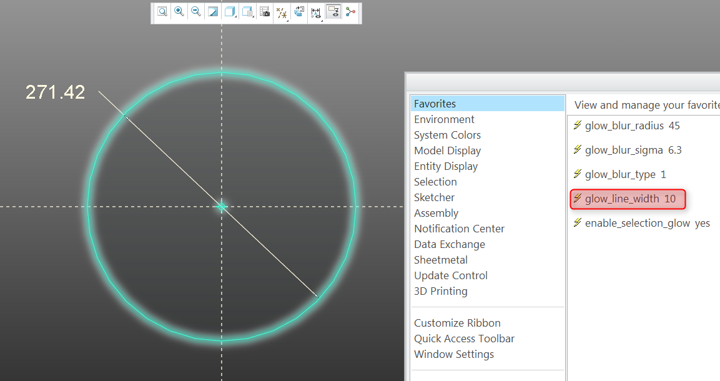Click the lightning icon beside glow_blur_type

pos(578,174)
